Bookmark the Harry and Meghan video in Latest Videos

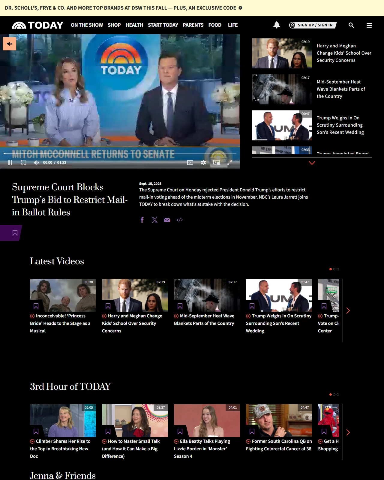[108, 306]
